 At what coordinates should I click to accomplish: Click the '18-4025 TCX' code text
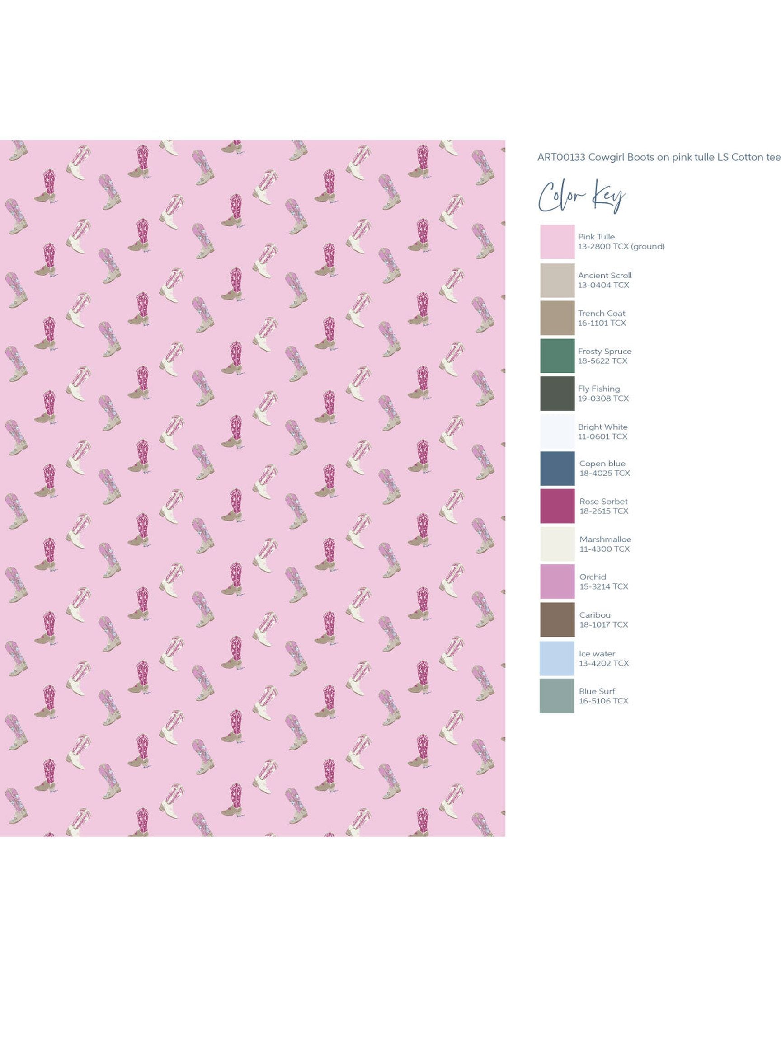[604, 474]
